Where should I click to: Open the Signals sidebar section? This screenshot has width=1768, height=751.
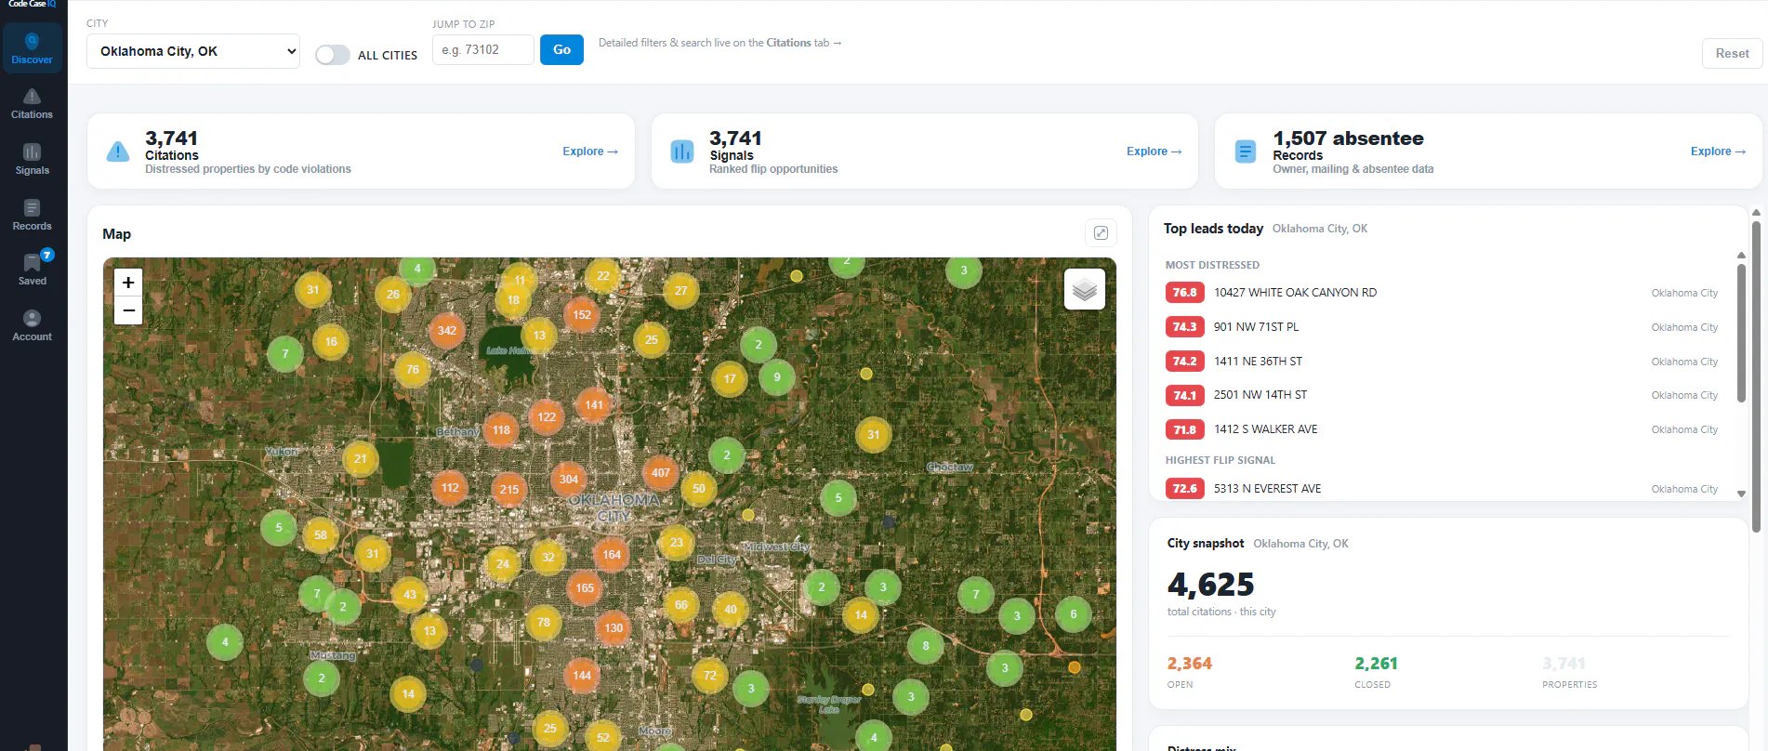[x=33, y=159]
